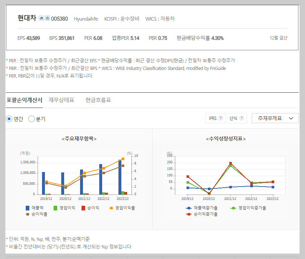Click the HyundaiMtr label
Image resolution: width=305 pixels, height=259 pixels.
tap(86, 19)
